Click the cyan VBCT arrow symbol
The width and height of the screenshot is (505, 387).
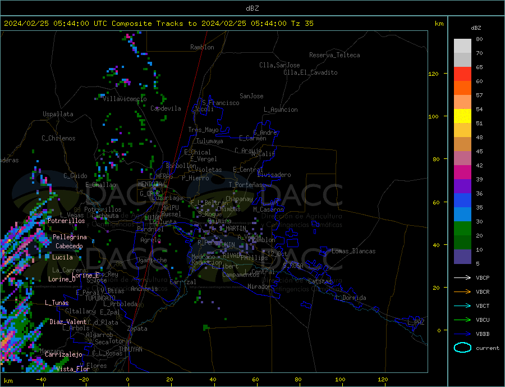click(x=462, y=306)
